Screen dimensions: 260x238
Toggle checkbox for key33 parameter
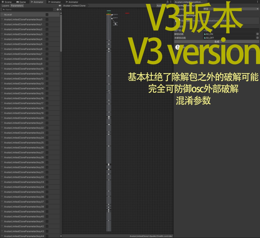click(x=47, y=182)
